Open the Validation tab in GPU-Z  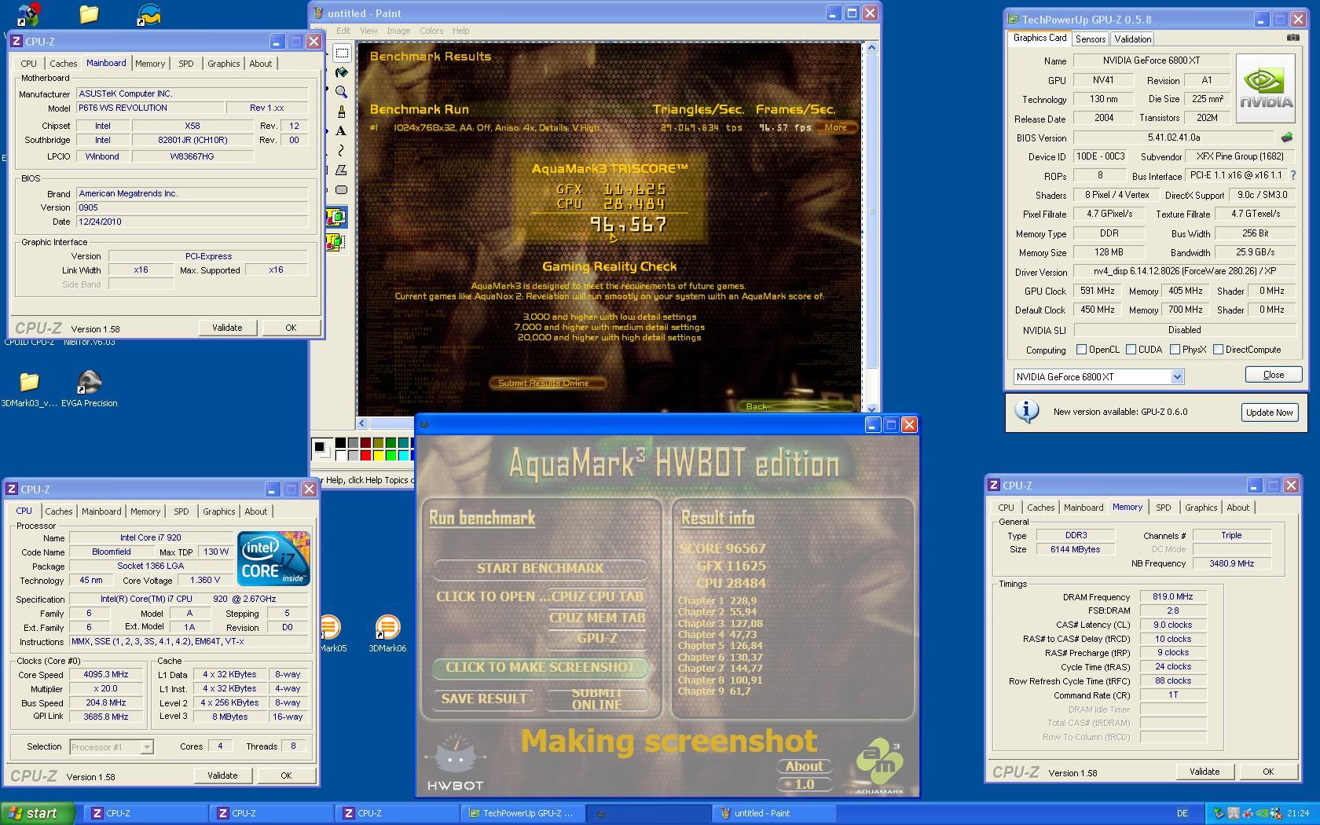click(1132, 38)
